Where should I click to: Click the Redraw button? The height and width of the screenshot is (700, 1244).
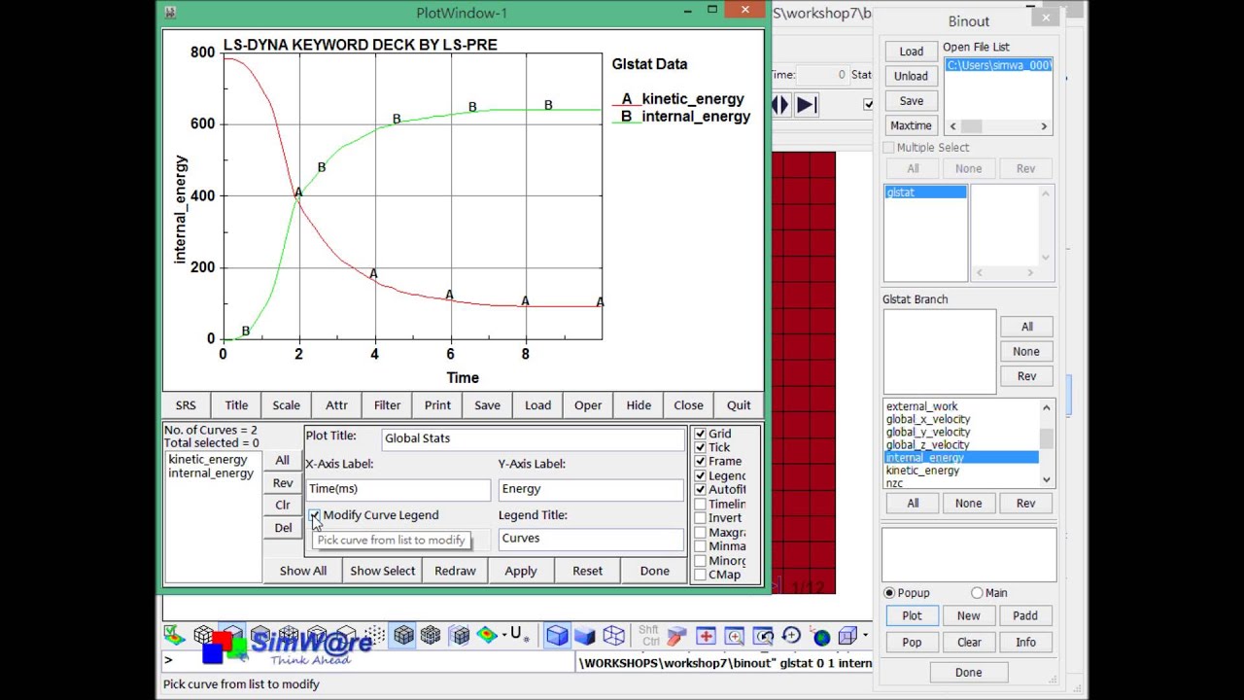pos(455,571)
